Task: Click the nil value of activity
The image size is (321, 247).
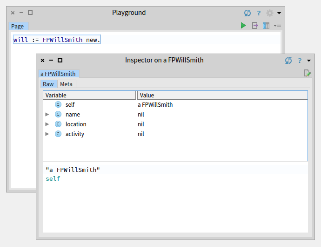Action: 141,134
